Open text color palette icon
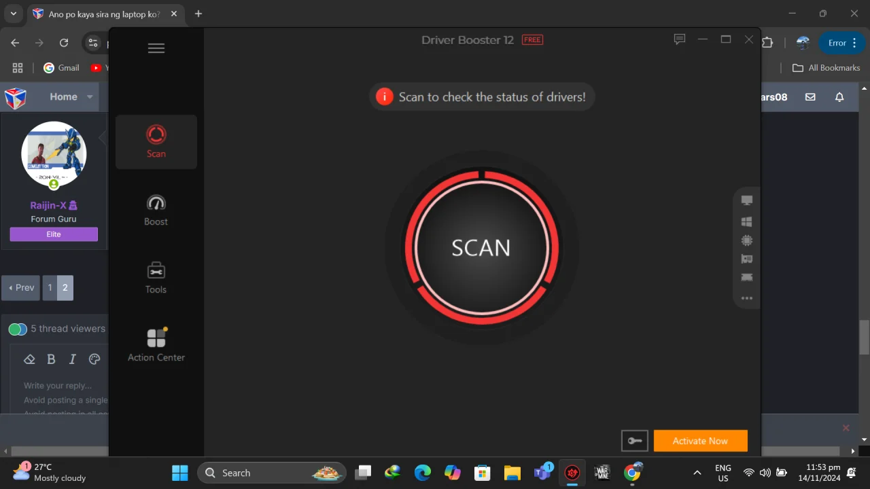Viewport: 870px width, 489px height. [94, 359]
